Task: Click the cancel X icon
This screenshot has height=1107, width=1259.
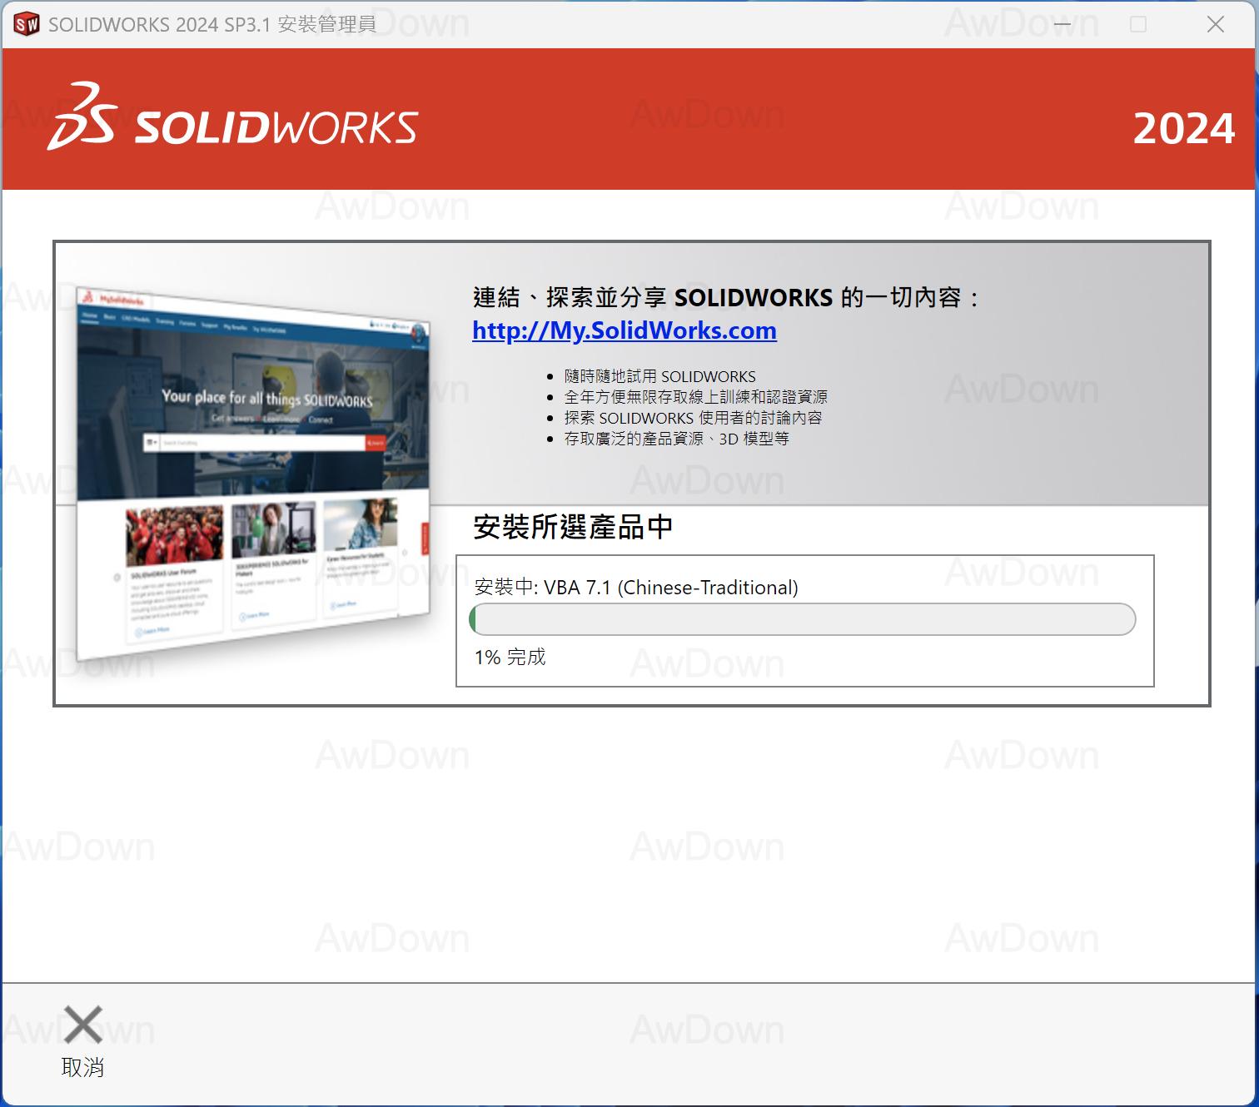Action: click(x=82, y=1025)
